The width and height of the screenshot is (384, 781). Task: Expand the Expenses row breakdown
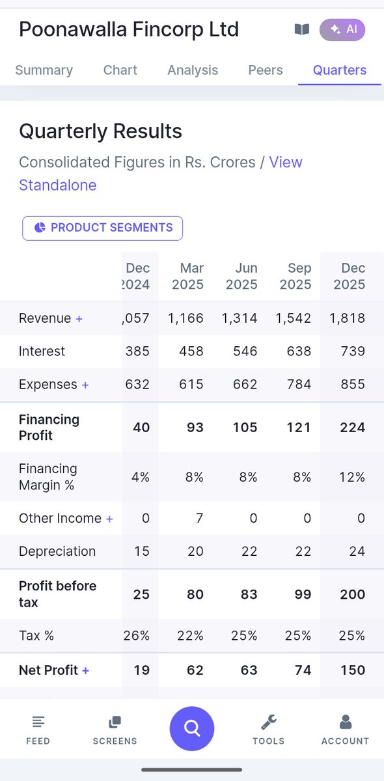click(x=85, y=385)
